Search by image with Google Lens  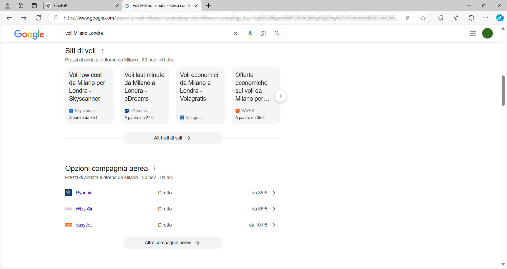pos(263,33)
